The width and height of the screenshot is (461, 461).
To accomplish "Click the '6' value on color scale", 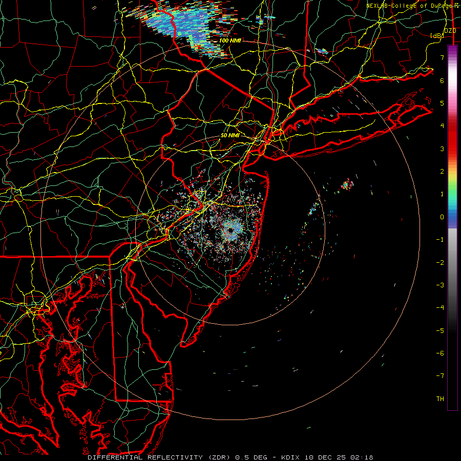I will [x=442, y=80].
